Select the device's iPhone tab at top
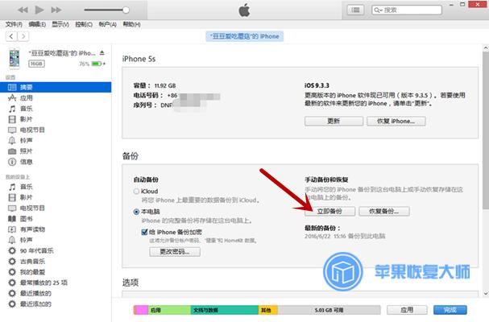This screenshot has width=489, height=322. point(245,36)
